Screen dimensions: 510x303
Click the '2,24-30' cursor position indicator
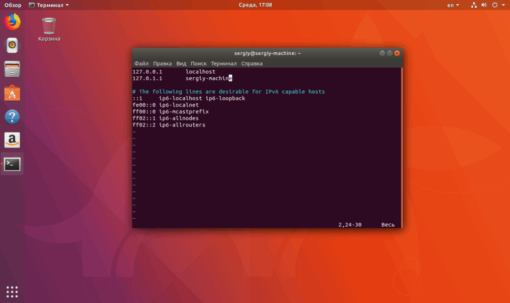coord(350,225)
